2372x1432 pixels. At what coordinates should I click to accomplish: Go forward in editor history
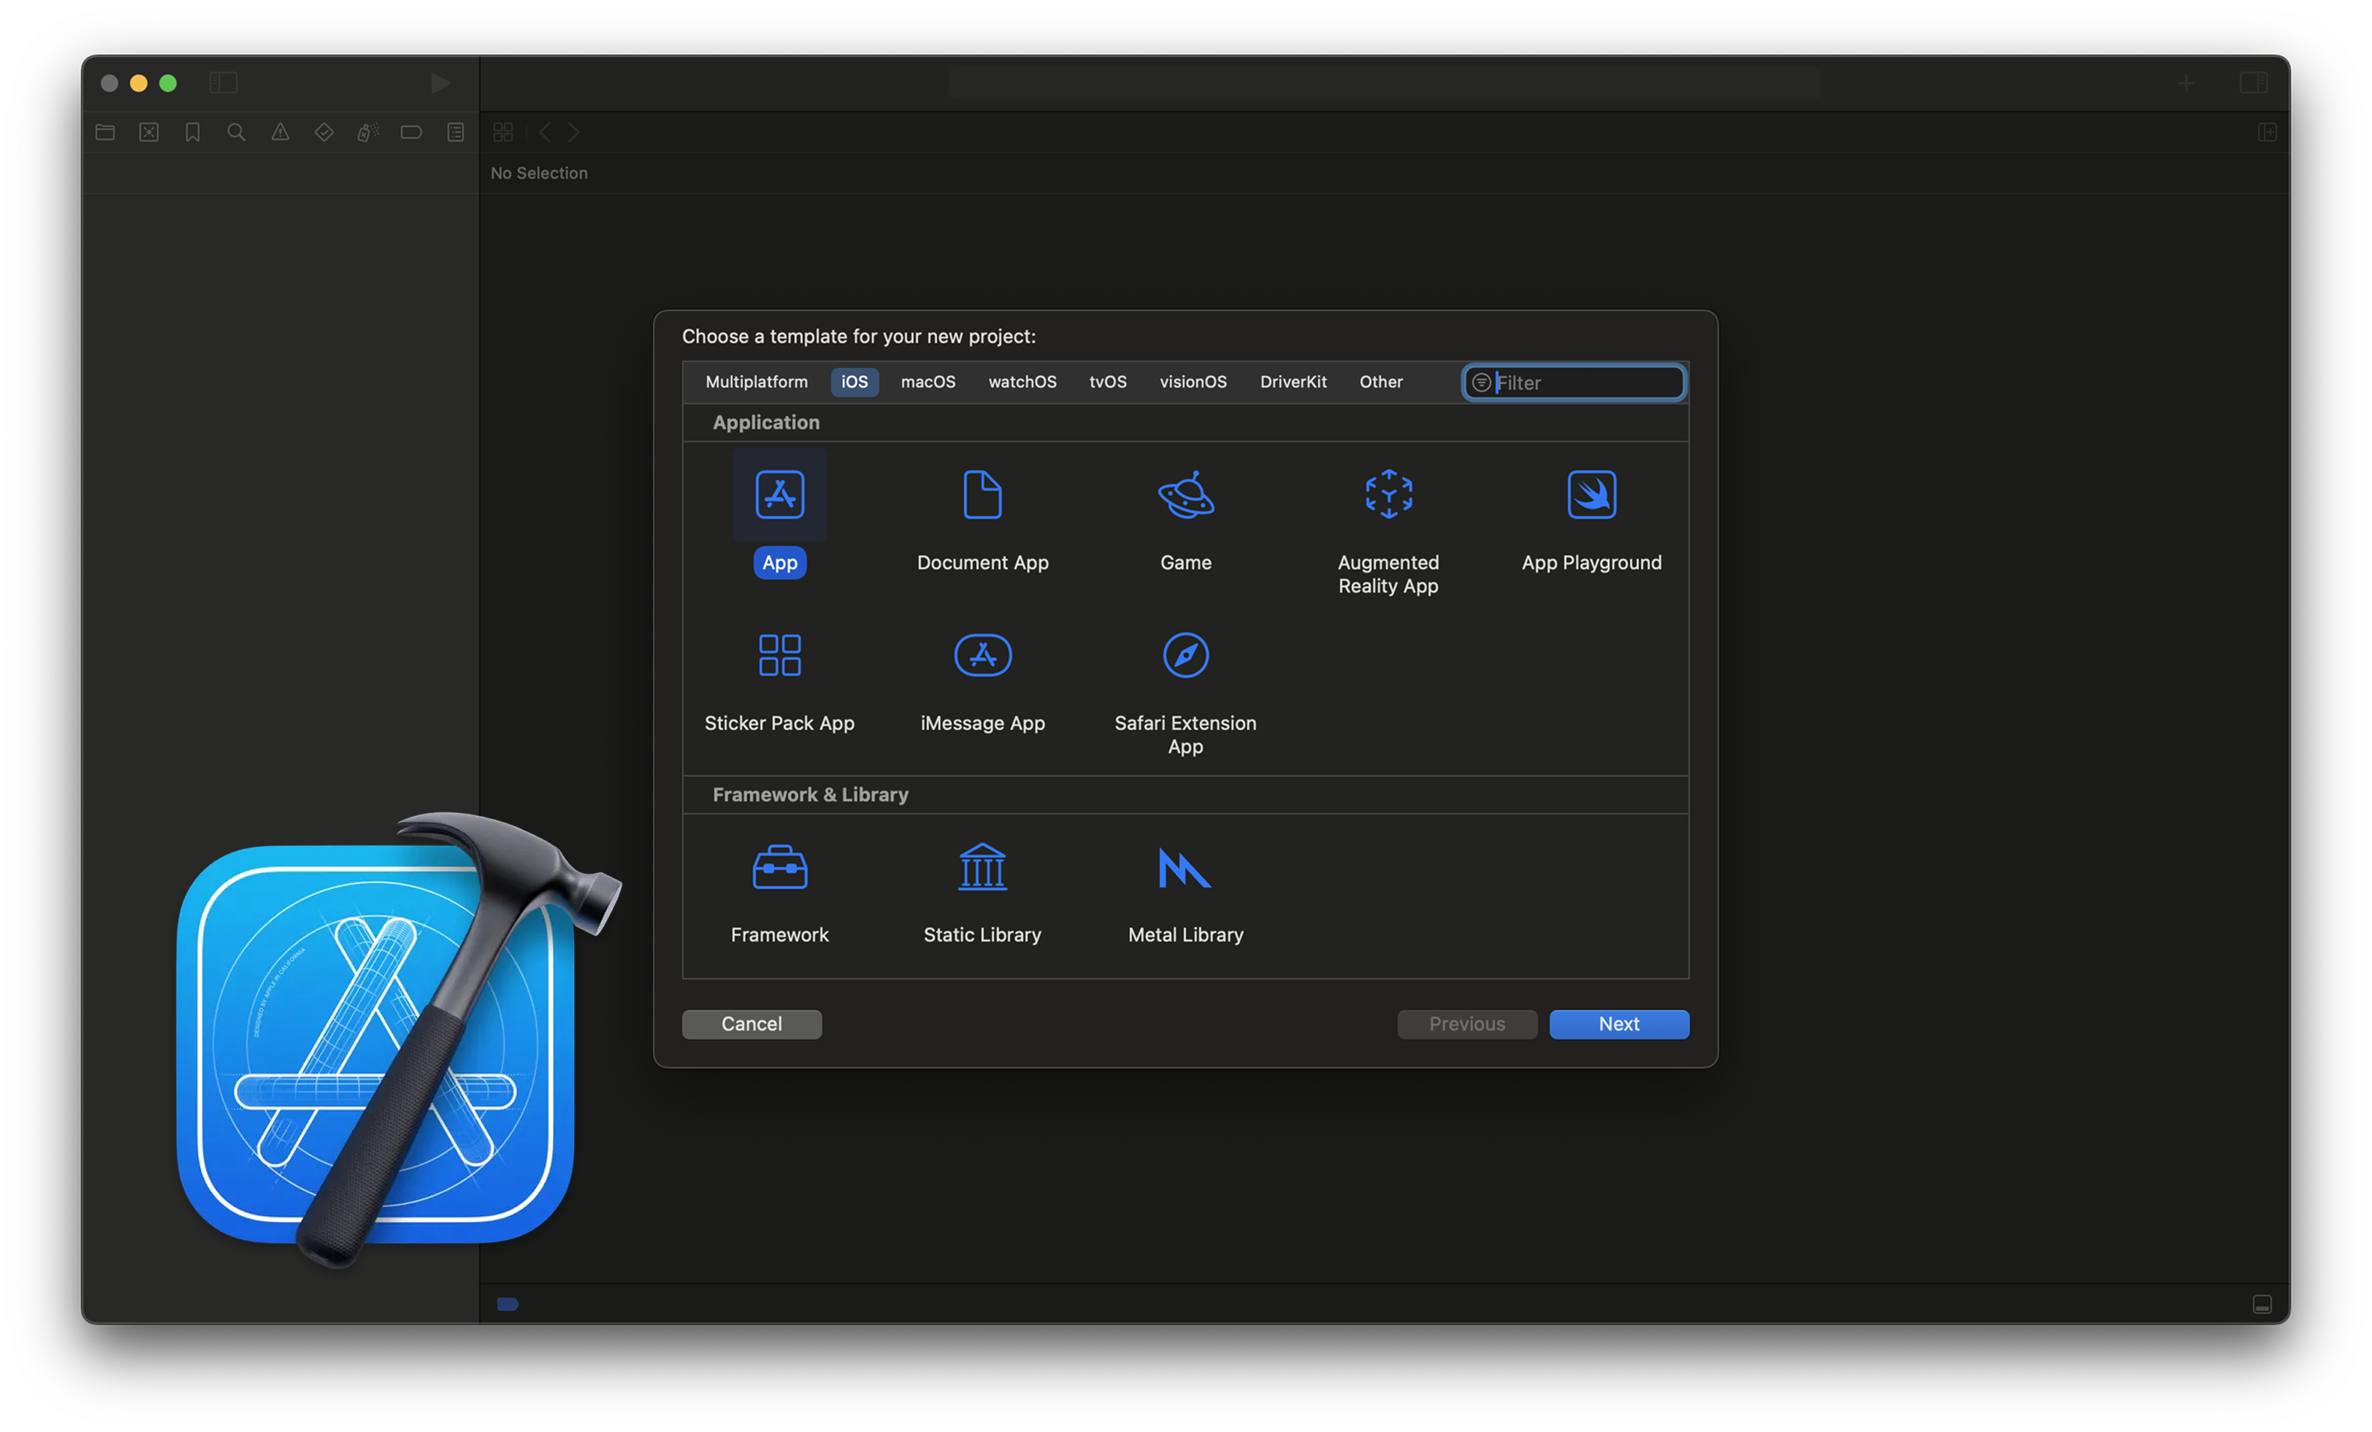tap(574, 132)
